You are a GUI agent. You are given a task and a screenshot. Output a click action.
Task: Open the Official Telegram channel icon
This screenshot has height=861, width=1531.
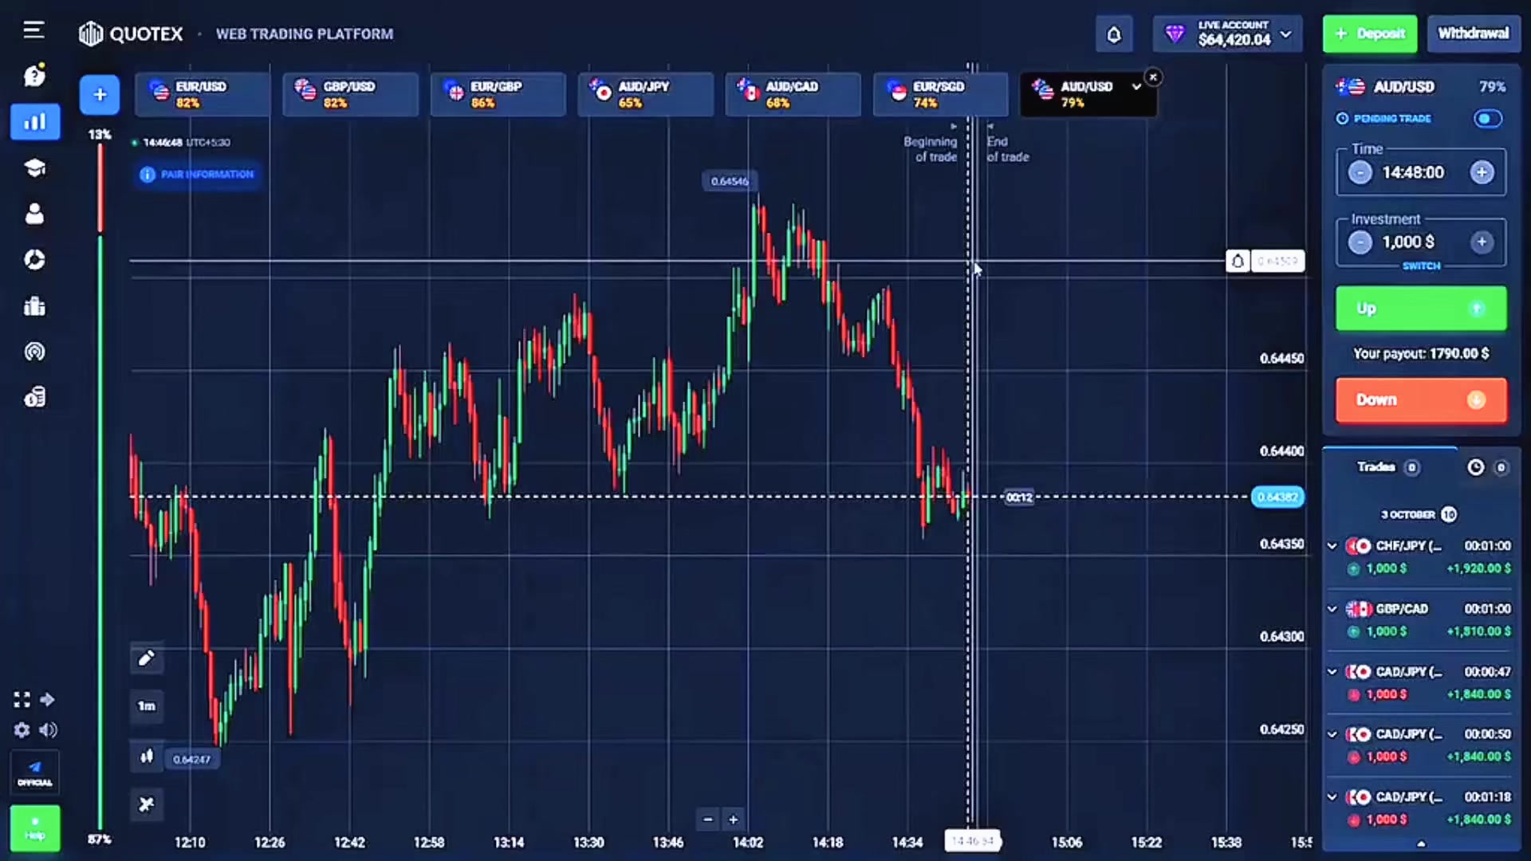[34, 773]
